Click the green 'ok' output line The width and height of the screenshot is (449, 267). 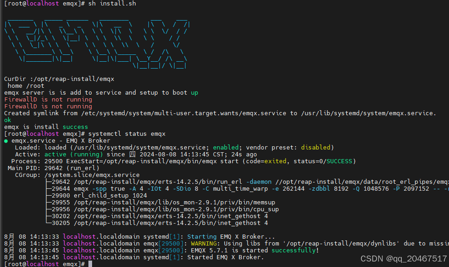[x=7, y=120]
